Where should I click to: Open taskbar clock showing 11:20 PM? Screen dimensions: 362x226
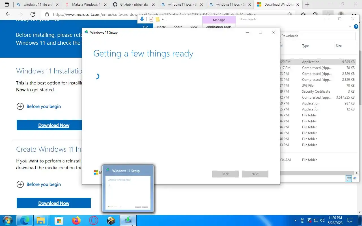point(335,220)
